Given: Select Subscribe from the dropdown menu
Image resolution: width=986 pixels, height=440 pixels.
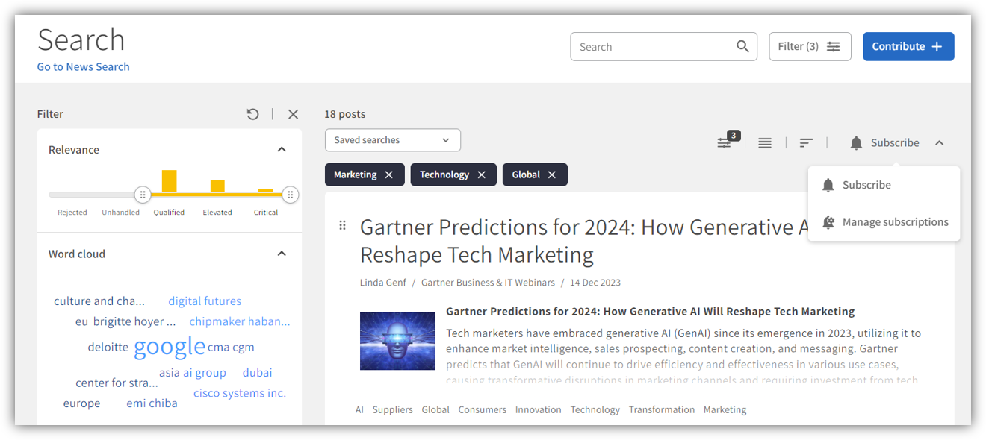Looking at the screenshot, I should pyautogui.click(x=866, y=185).
